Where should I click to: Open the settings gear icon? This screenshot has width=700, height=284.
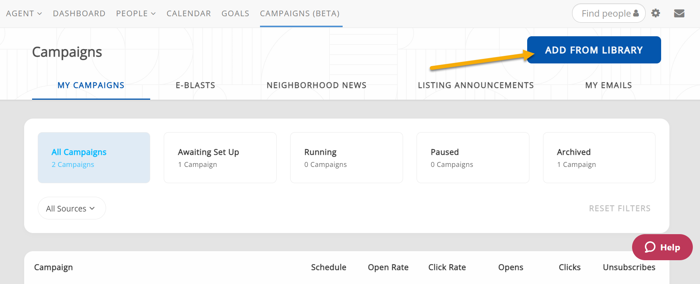pyautogui.click(x=655, y=13)
